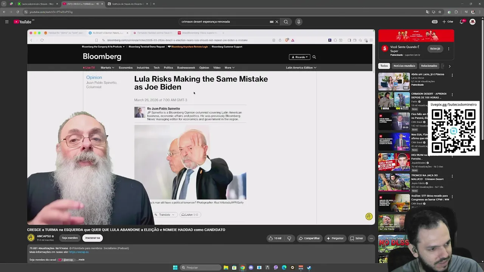The image size is (484, 272).
Task: Open the on-screen keyboard icon in search
Action: tap(271, 22)
